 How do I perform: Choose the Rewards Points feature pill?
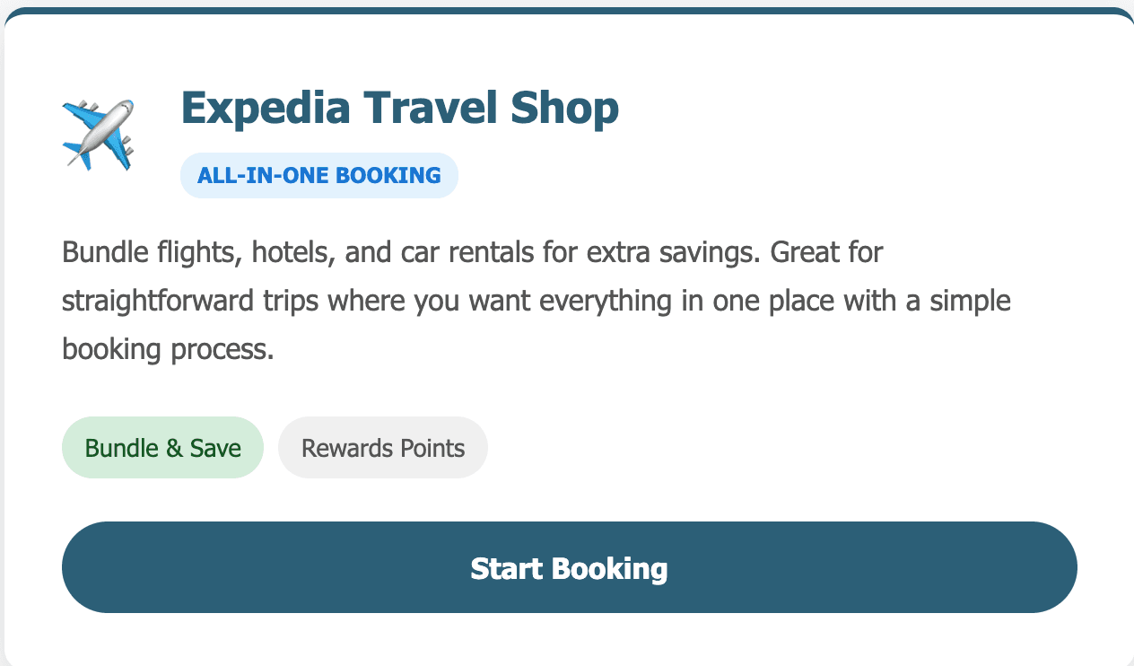[383, 448]
